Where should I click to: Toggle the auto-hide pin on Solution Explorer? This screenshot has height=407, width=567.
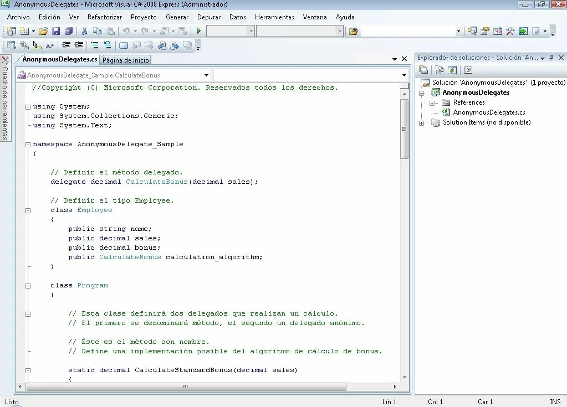[551, 58]
